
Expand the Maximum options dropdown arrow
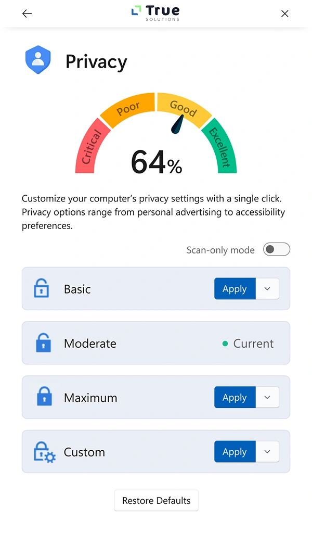[267, 397]
